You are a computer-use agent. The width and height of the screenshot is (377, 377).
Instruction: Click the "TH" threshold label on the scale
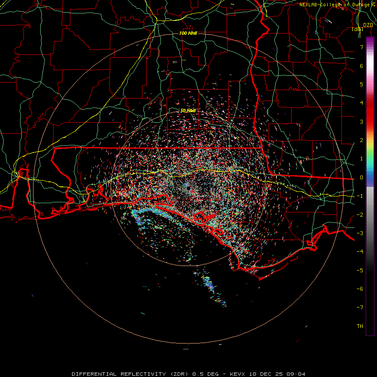tap(360, 326)
